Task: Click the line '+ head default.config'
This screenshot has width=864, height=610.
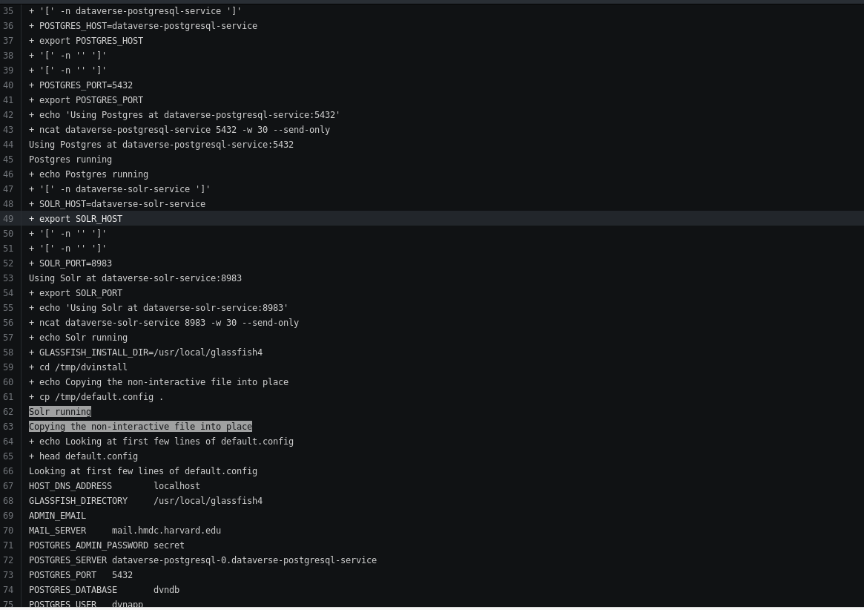Action: (83, 456)
